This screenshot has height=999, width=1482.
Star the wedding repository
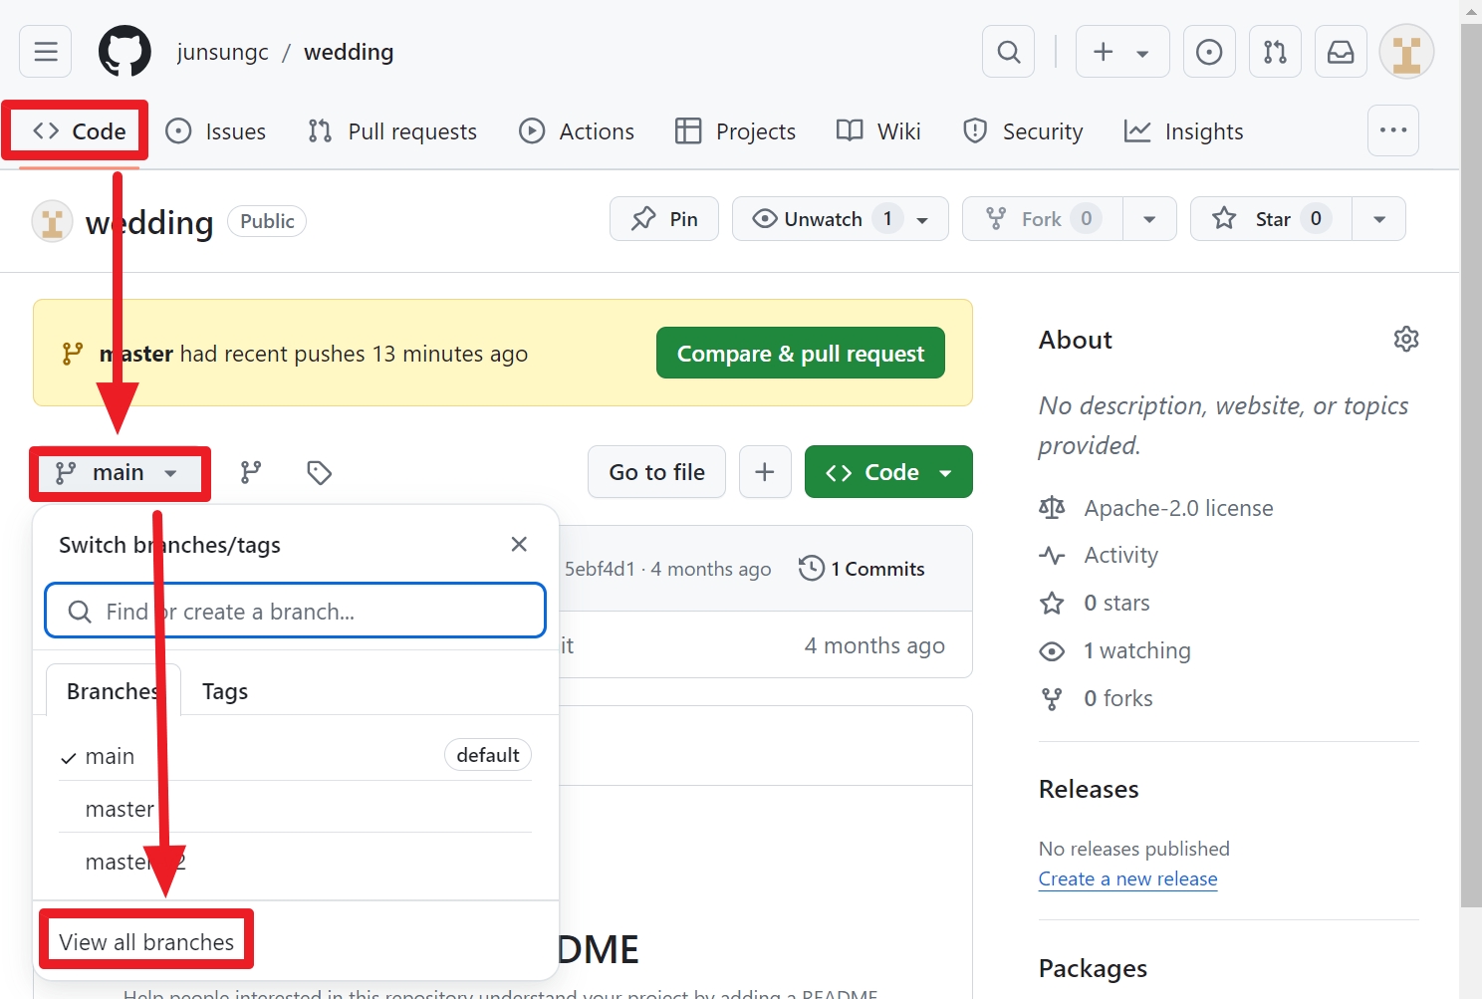(1271, 219)
